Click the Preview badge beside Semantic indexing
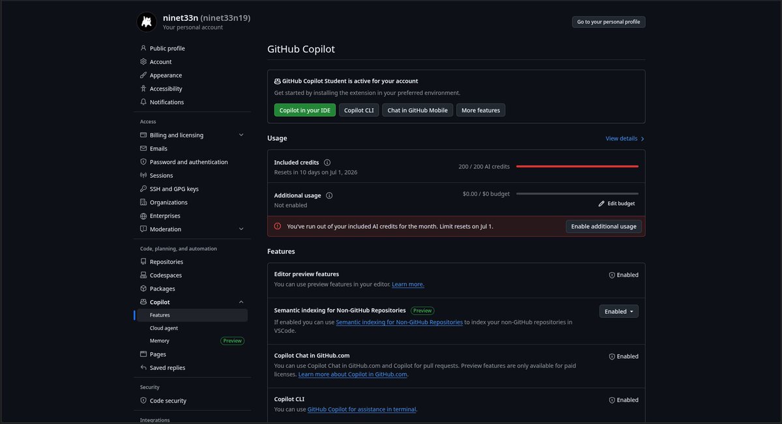The image size is (782, 424). tap(423, 311)
